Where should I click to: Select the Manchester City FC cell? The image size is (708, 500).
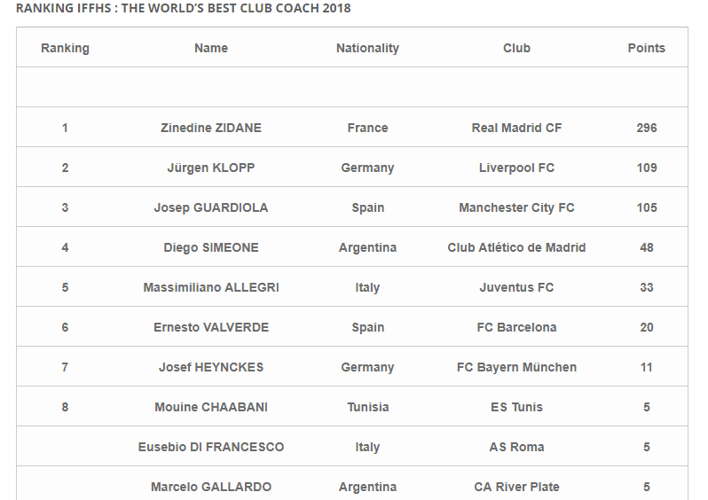pos(516,207)
